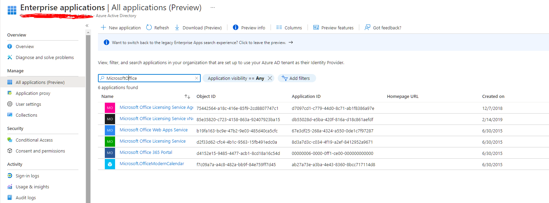
Task: Open Microsoft.OfficeModernCalendar application
Action: pyautogui.click(x=152, y=164)
